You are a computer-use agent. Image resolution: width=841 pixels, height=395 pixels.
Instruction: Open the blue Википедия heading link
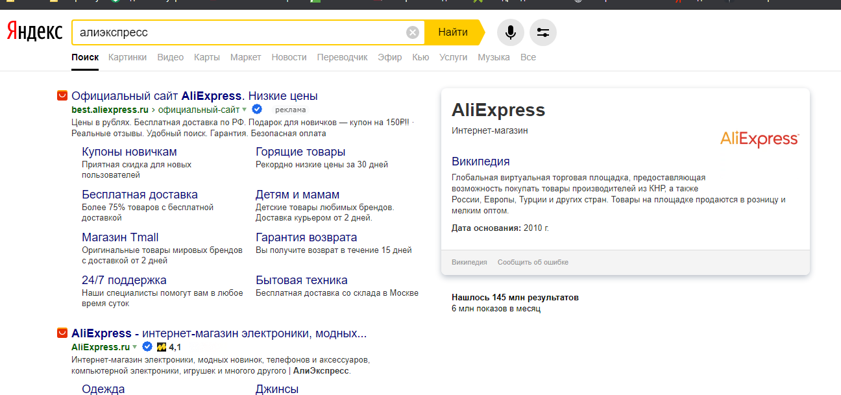click(481, 162)
